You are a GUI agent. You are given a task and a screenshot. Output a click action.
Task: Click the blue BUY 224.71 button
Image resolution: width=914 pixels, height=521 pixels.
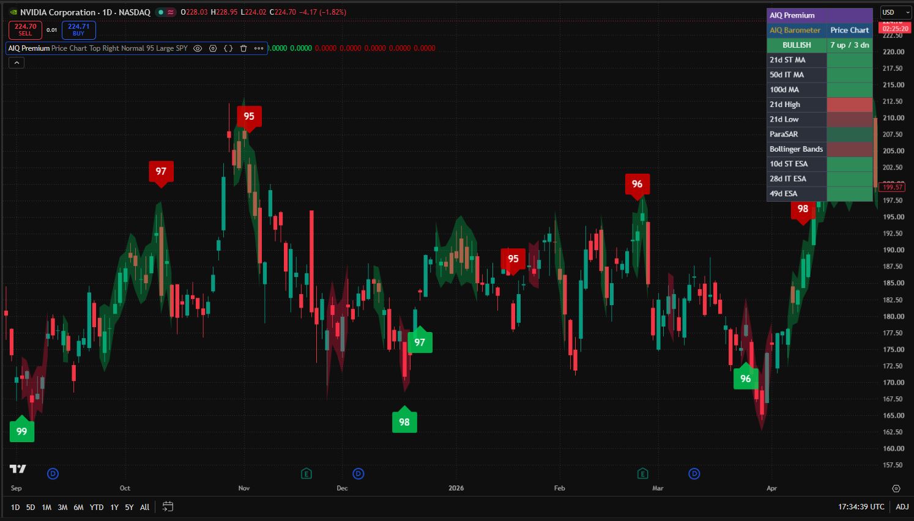pyautogui.click(x=78, y=30)
